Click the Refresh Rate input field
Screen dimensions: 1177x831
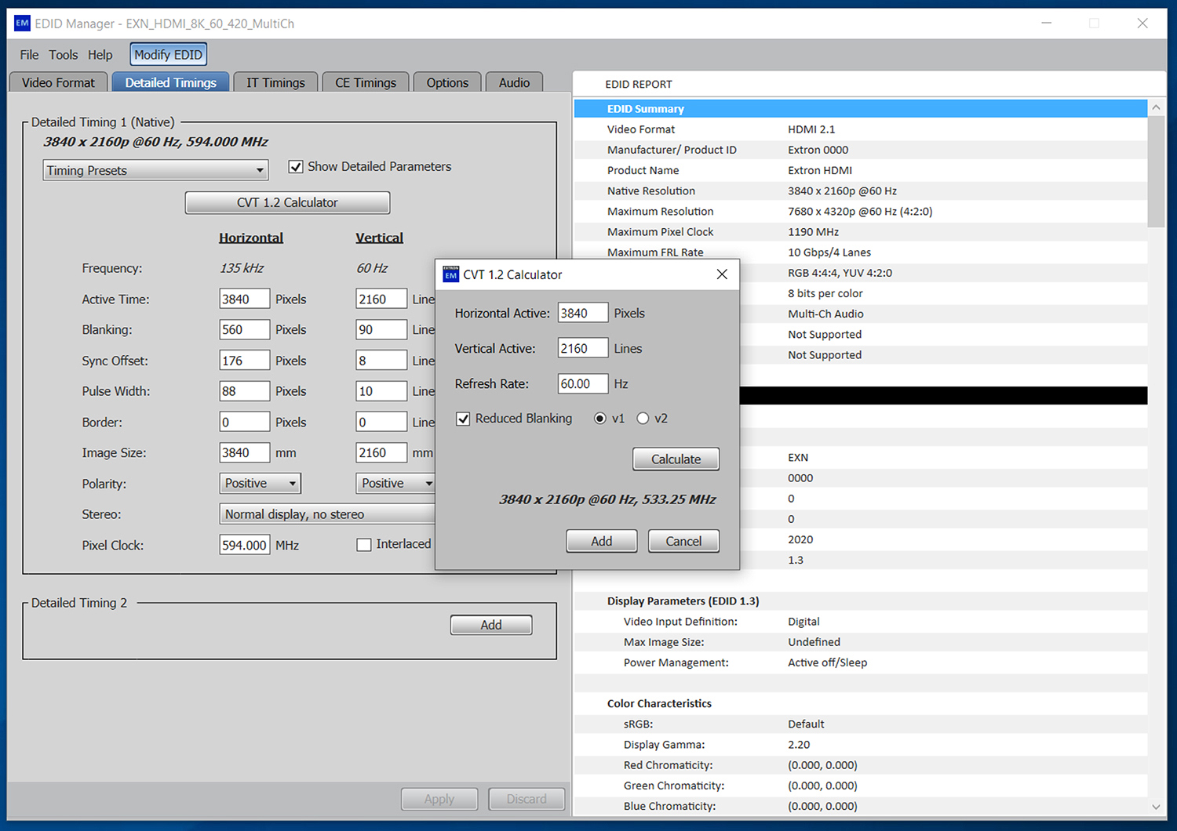pos(583,383)
